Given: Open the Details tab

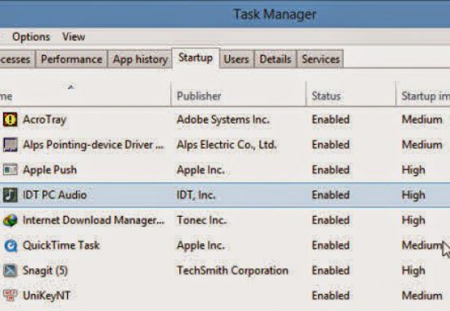Looking at the screenshot, I should [x=275, y=59].
